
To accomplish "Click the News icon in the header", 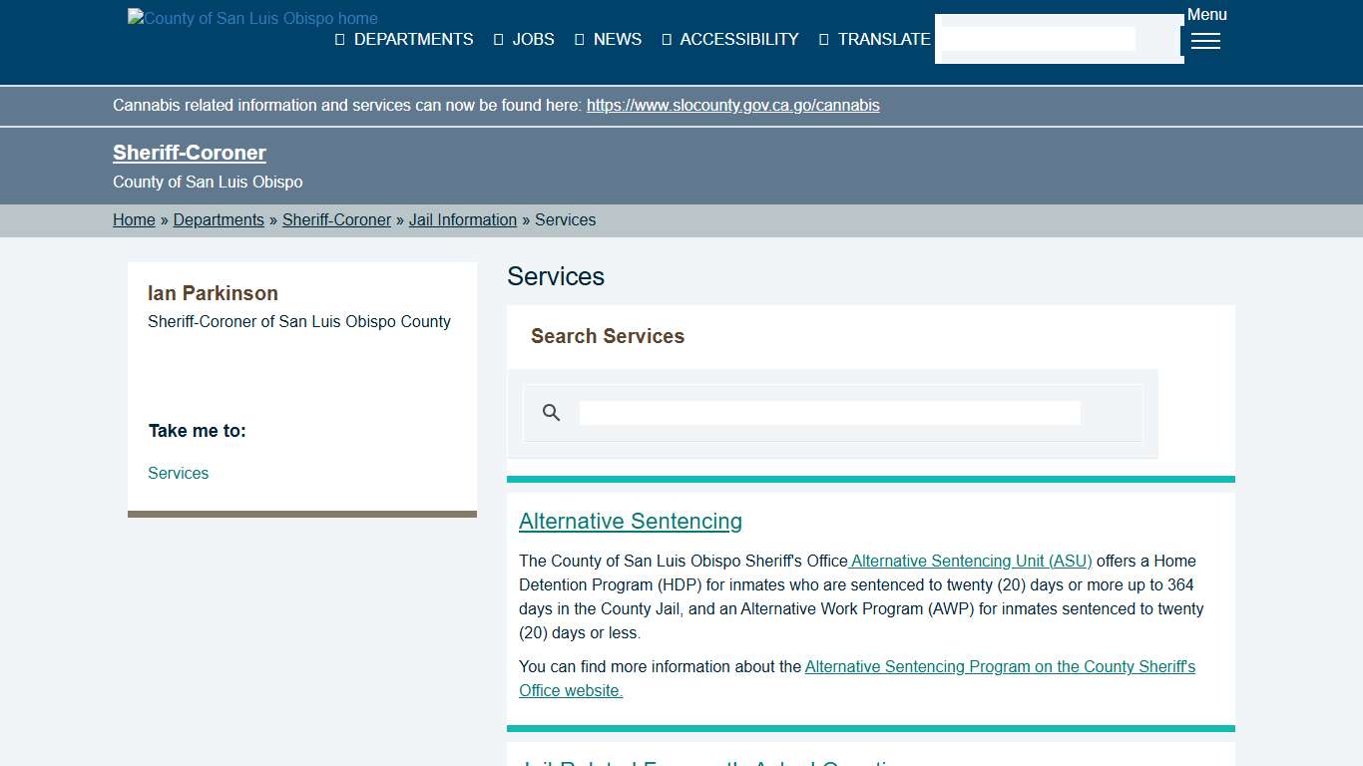I will point(580,39).
